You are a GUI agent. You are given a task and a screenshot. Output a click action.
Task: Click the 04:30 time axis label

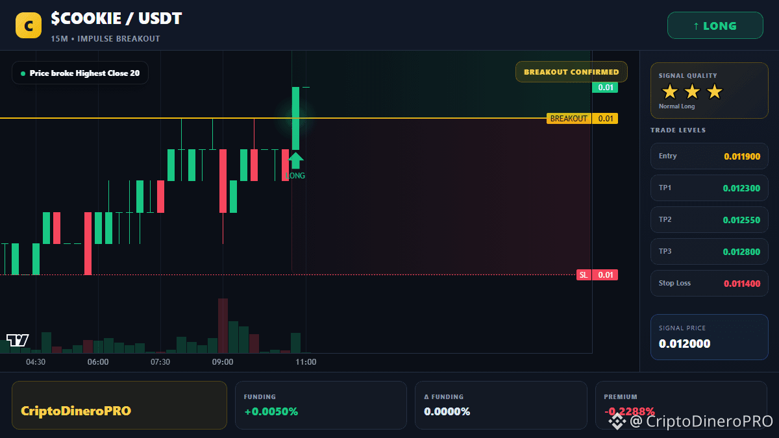point(36,362)
